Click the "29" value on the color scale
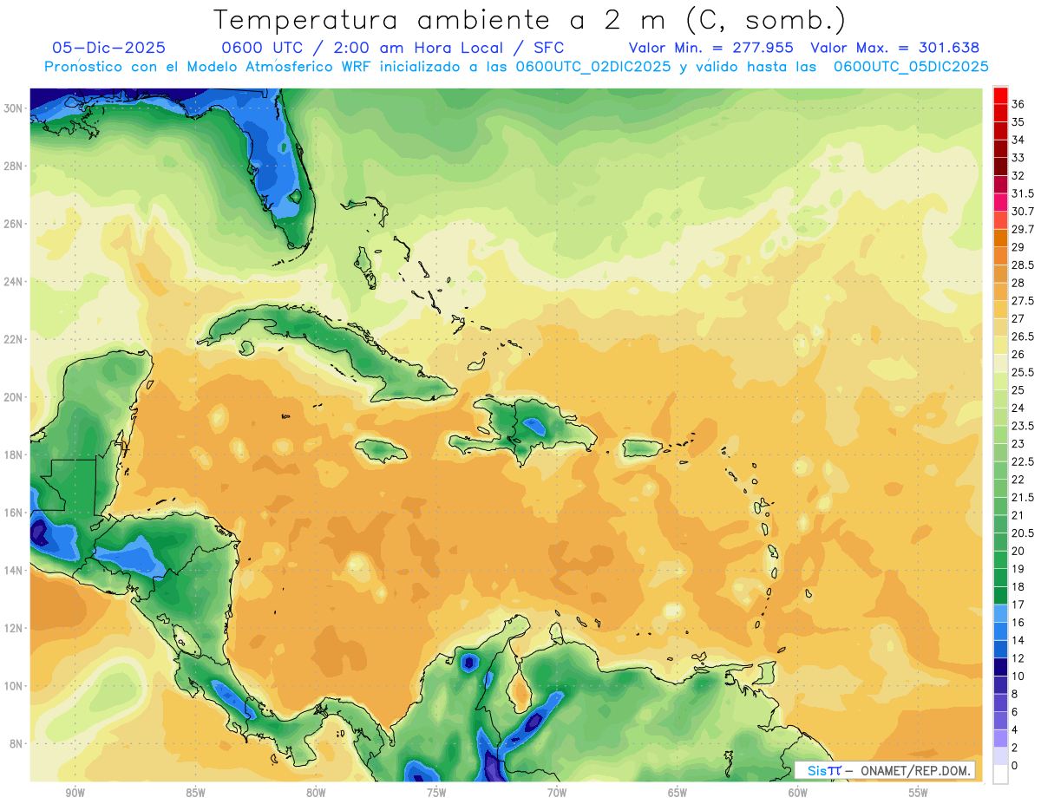Screen dimensions: 1041x804 coord(1018,247)
